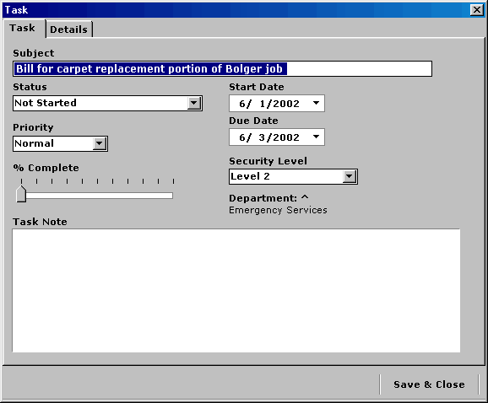Select the Task tab
The width and height of the screenshot is (488, 403).
(x=23, y=28)
